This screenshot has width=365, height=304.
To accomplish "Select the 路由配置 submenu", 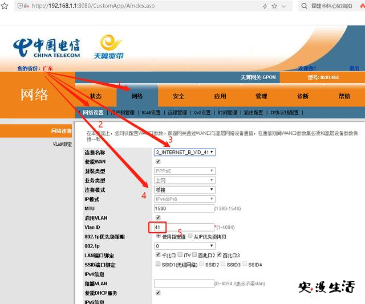I will point(253,113).
